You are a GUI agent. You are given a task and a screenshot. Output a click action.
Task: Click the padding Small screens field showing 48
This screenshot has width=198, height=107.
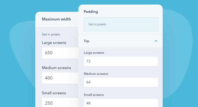click(x=121, y=103)
